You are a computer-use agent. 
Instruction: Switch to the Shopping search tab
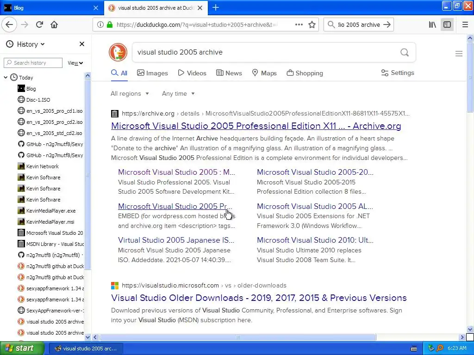point(305,73)
